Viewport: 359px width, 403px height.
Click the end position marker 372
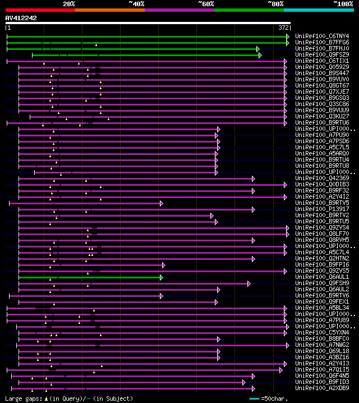[283, 28]
